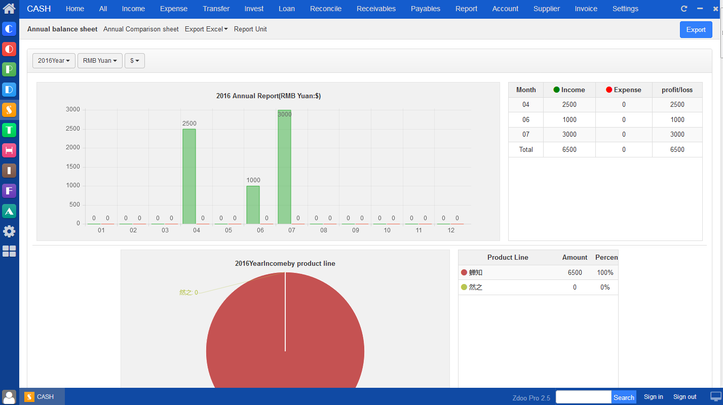This screenshot has width=723, height=405.
Task: Show all apps grid icon
Action: point(9,251)
